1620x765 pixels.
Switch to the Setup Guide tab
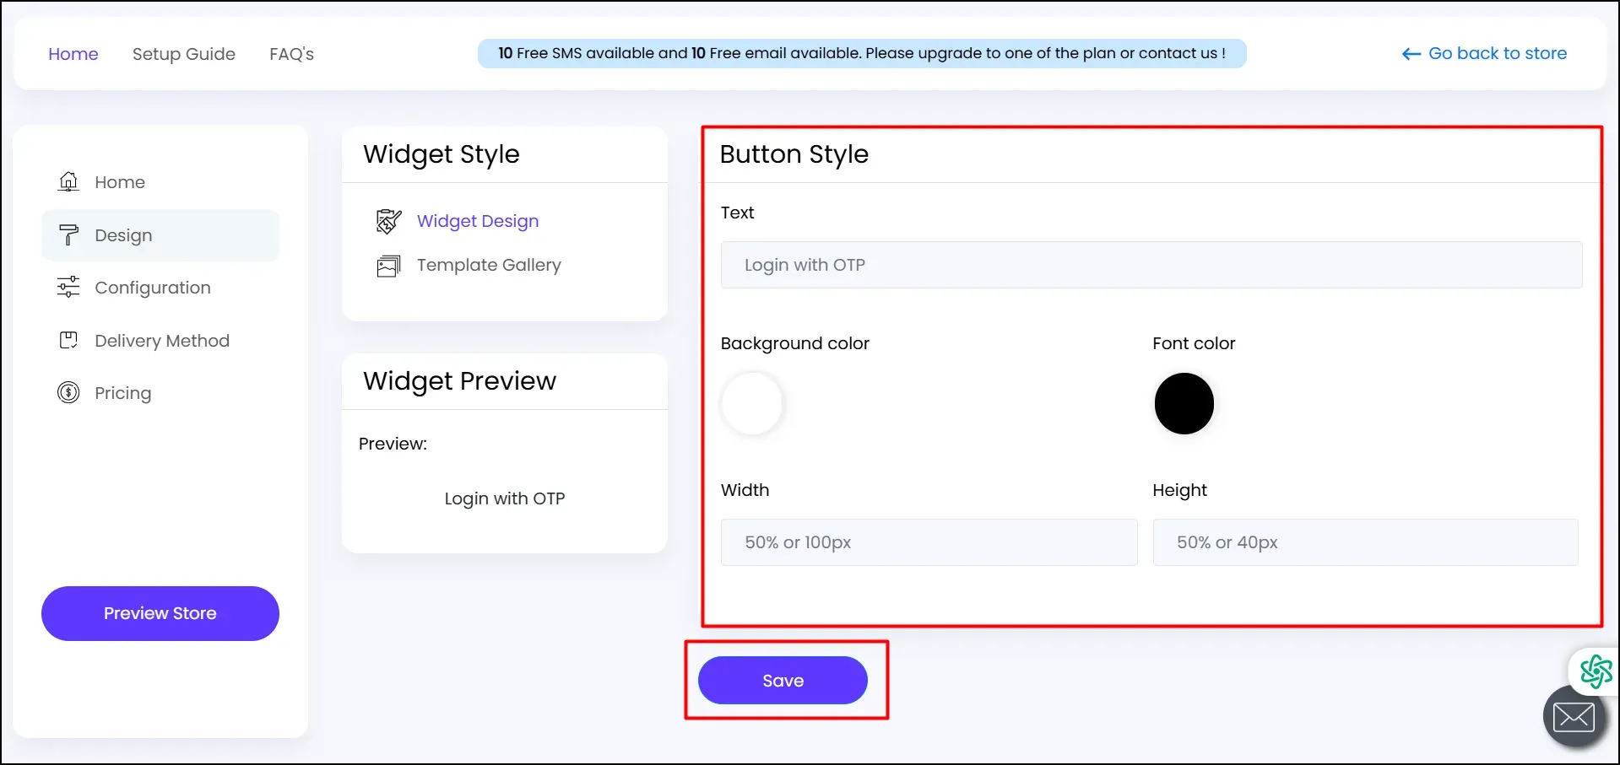(x=183, y=53)
